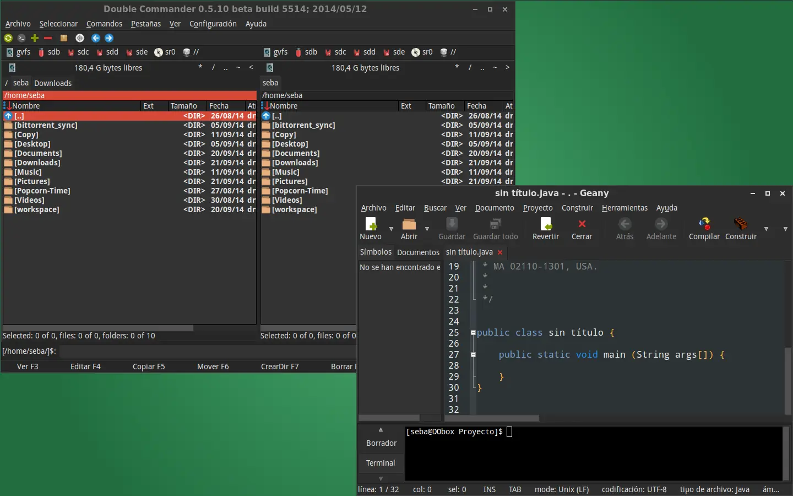Click the home '~' button in the left panel
The height and width of the screenshot is (496, 793).
(x=238, y=67)
